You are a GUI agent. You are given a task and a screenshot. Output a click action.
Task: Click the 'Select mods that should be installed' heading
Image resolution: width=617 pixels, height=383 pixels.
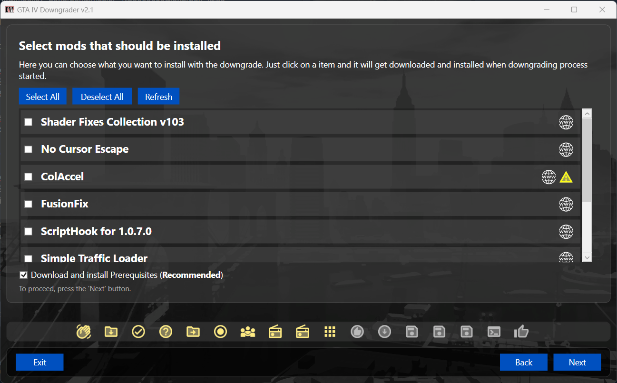(x=120, y=46)
